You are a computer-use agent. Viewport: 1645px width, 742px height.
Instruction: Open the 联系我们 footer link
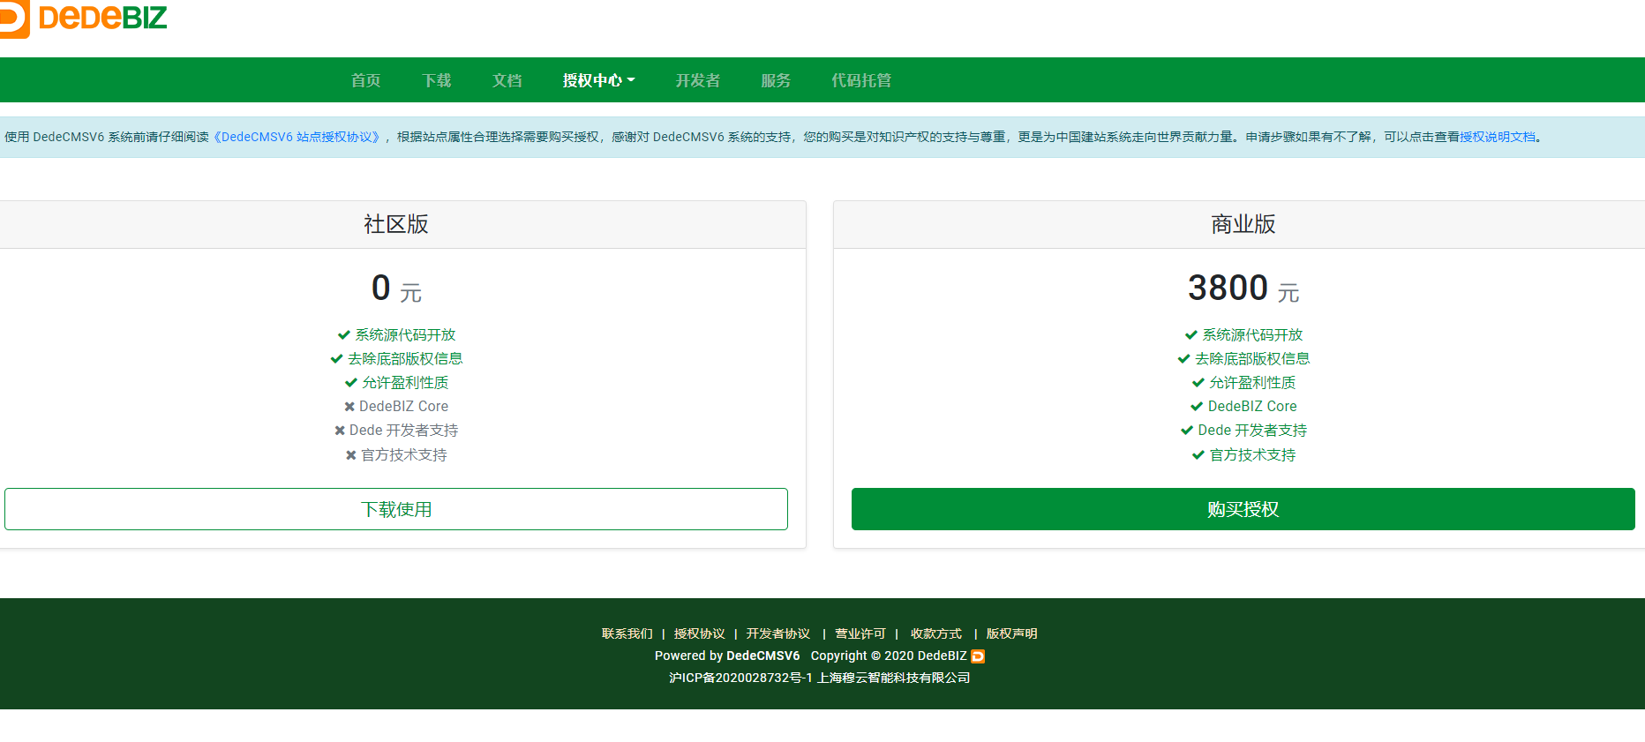coord(627,633)
